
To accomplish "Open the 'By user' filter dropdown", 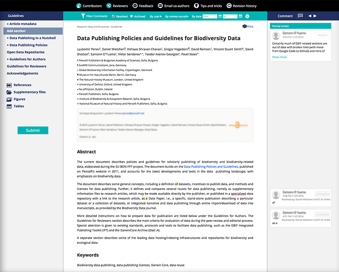I will [156, 16].
